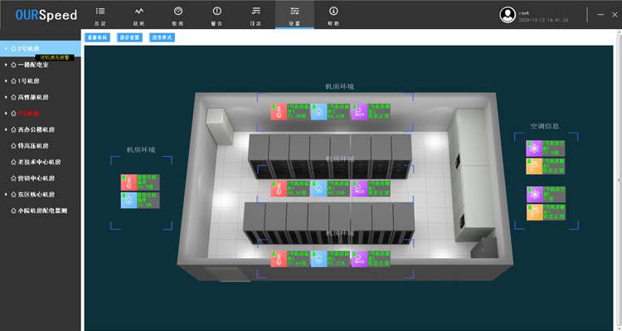Click the 重新布局 re-layout button
This screenshot has width=622, height=331.
97,37
